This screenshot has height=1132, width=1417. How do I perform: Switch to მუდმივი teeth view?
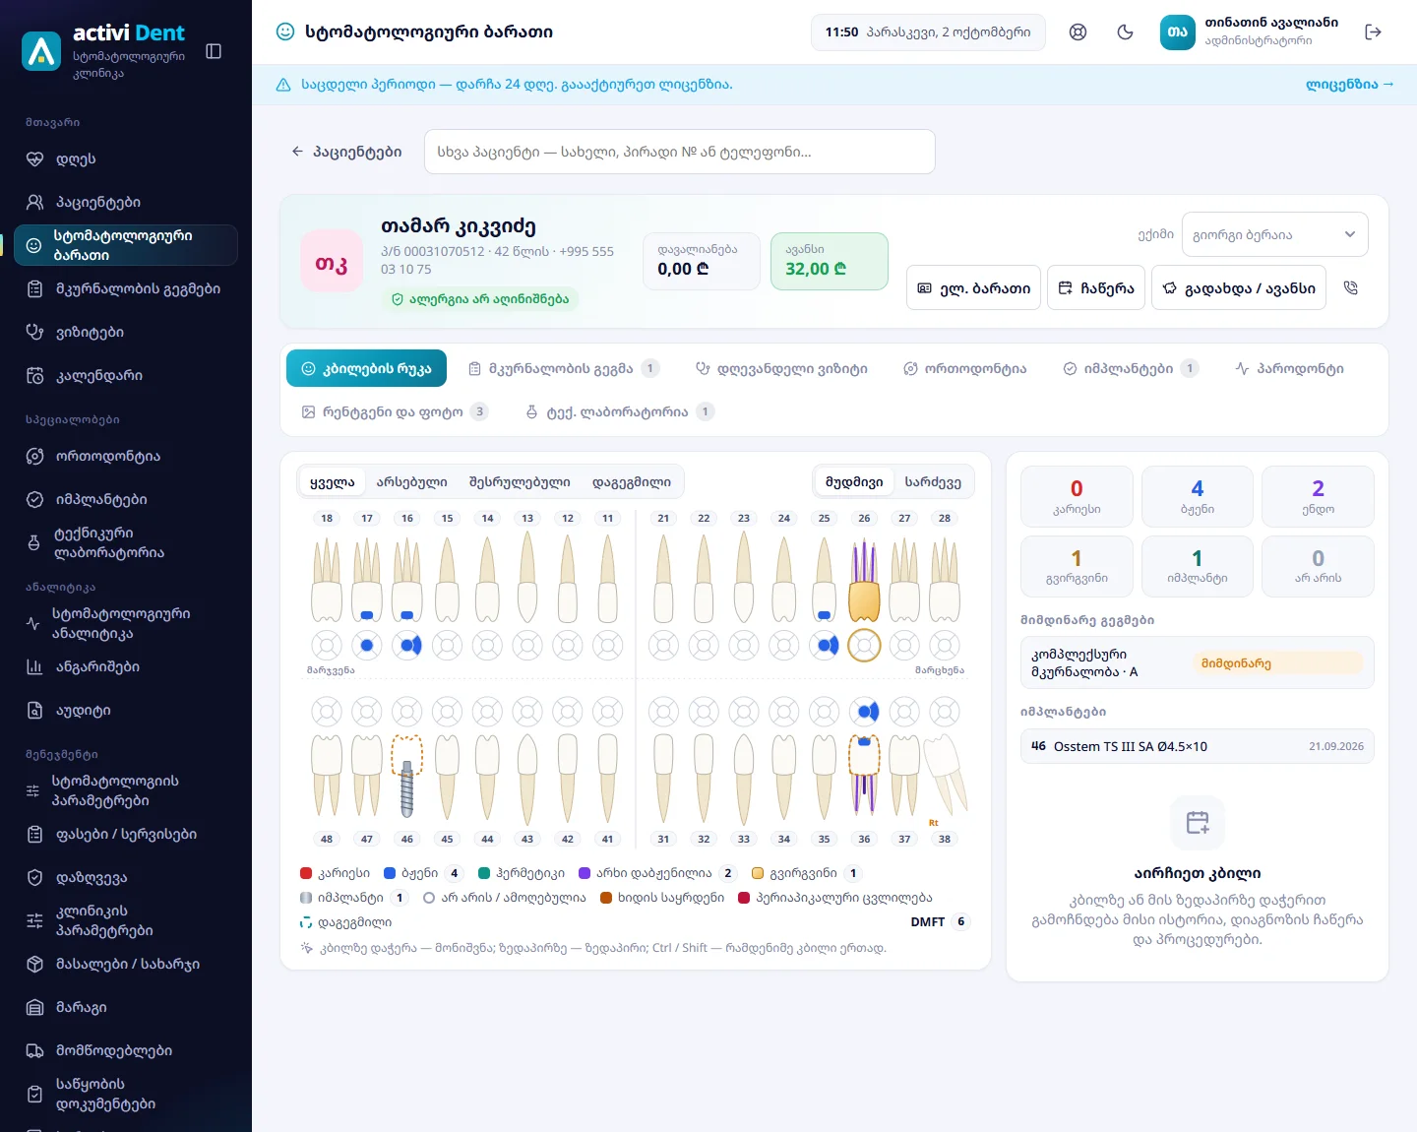point(854,481)
